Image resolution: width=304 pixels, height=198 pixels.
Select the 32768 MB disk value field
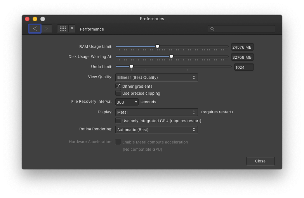242,57
